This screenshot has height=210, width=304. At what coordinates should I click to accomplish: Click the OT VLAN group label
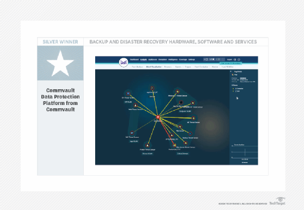(128, 102)
